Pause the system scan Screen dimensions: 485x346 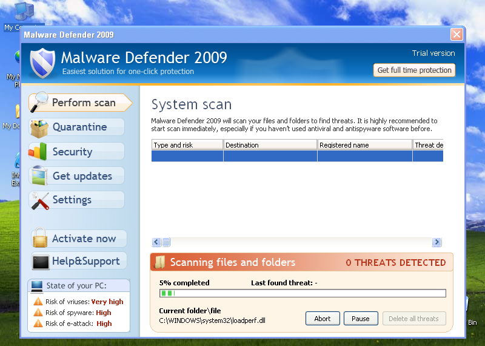coord(361,319)
